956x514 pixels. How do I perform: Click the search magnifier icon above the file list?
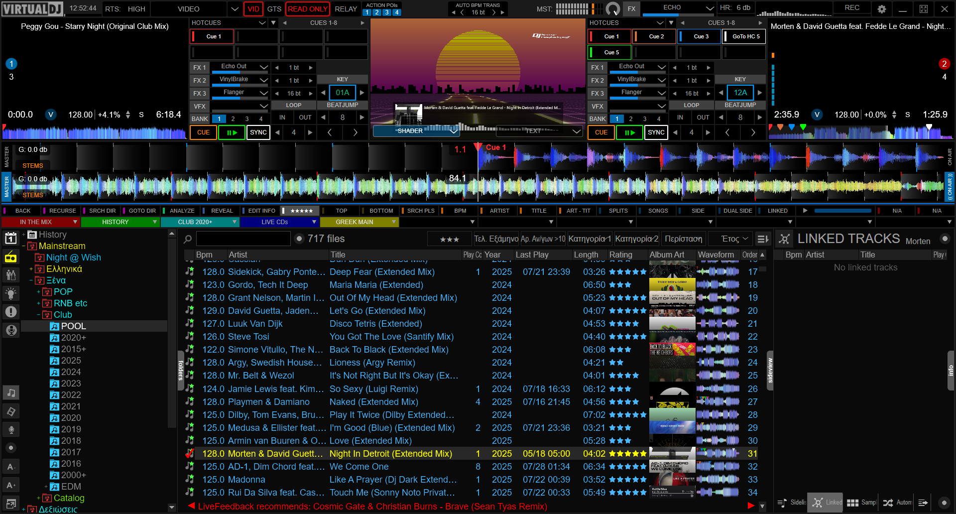click(x=188, y=239)
